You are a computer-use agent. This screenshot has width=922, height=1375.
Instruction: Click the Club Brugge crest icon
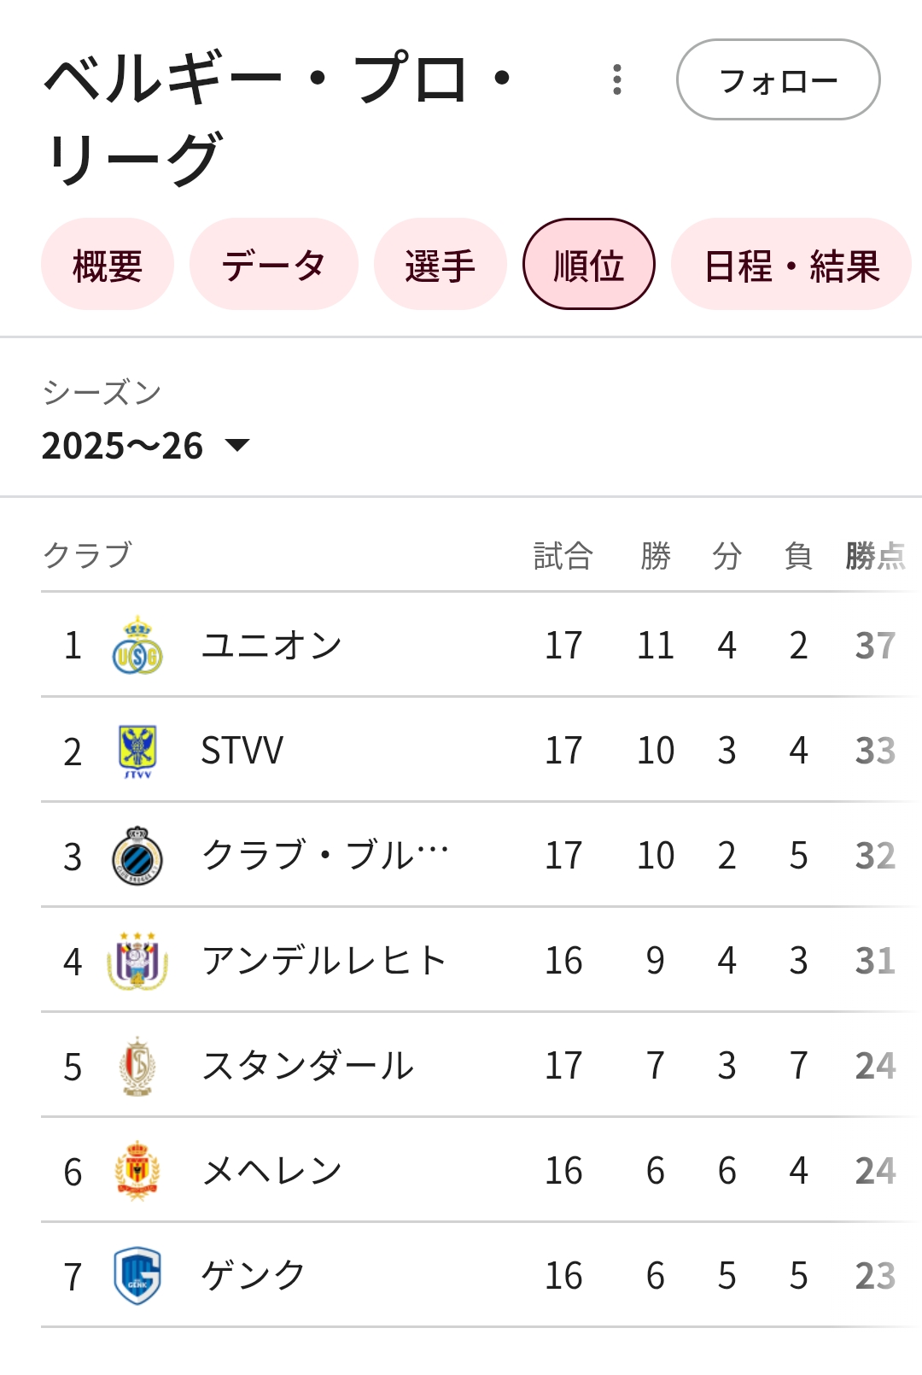137,856
